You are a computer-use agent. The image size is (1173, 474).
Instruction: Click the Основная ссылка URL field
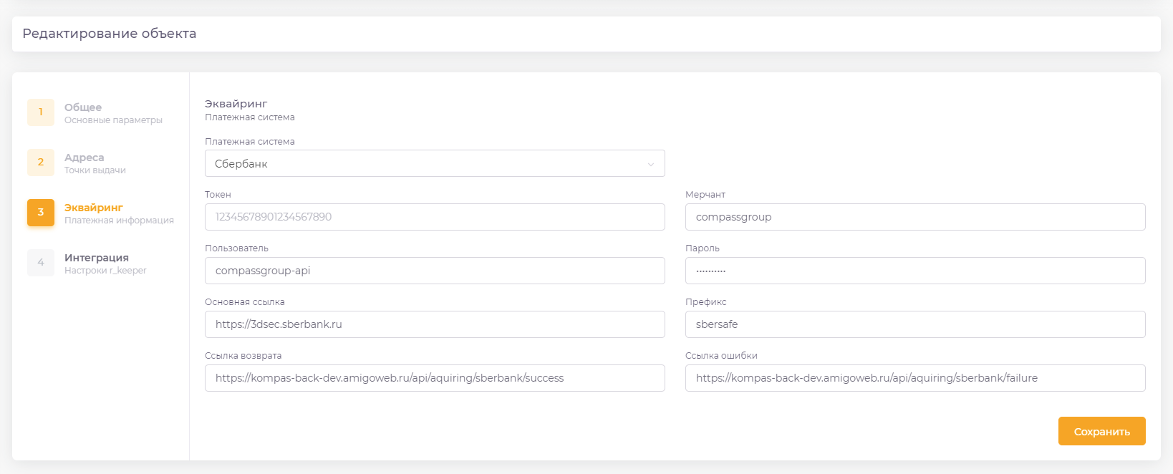pyautogui.click(x=434, y=324)
